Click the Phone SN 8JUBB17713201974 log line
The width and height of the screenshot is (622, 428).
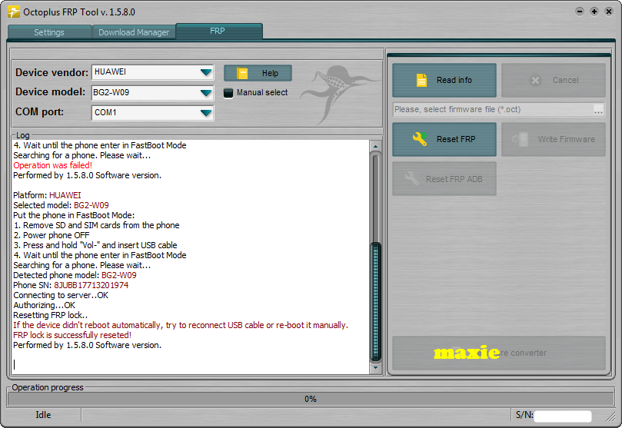coord(71,285)
